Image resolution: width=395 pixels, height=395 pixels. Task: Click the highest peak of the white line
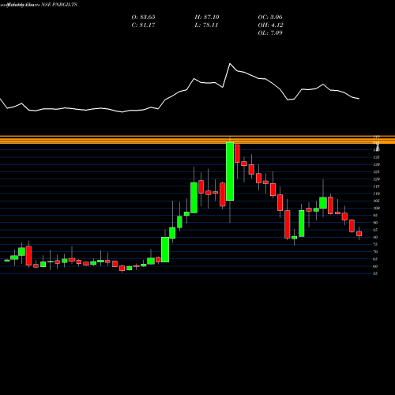[230, 64]
